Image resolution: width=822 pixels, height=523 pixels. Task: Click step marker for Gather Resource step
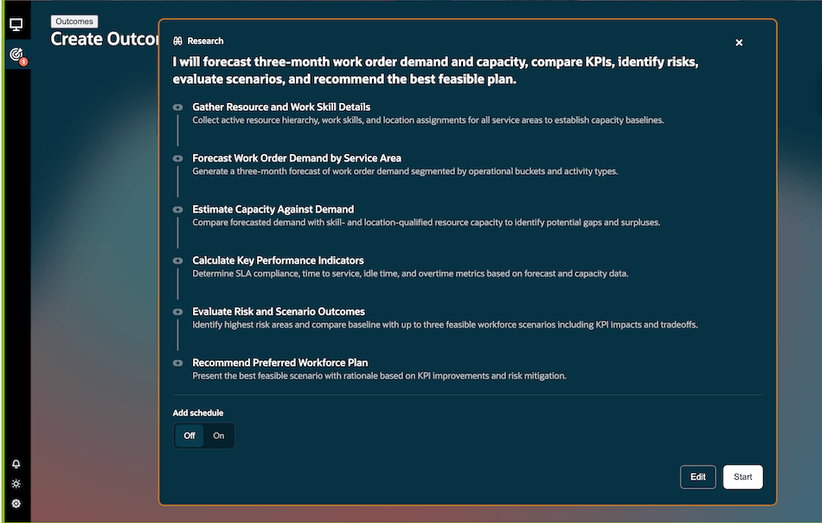pos(177,107)
